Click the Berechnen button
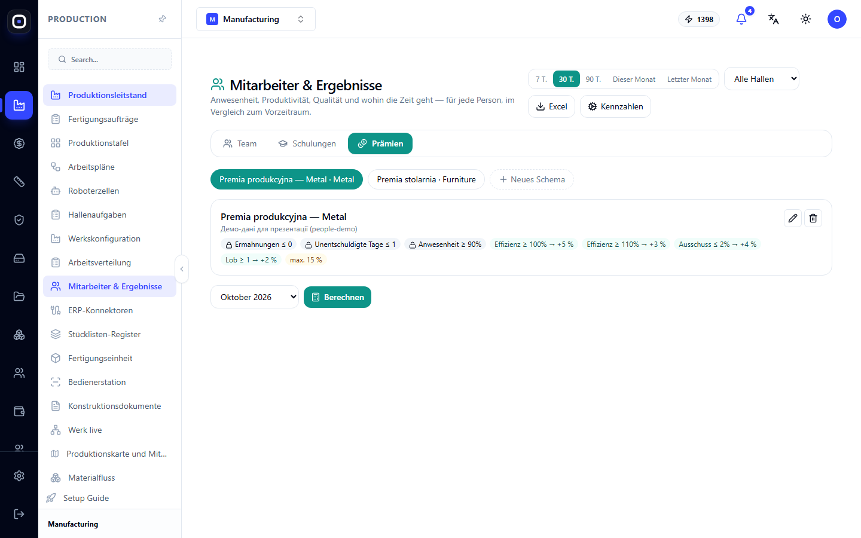 [337, 297]
